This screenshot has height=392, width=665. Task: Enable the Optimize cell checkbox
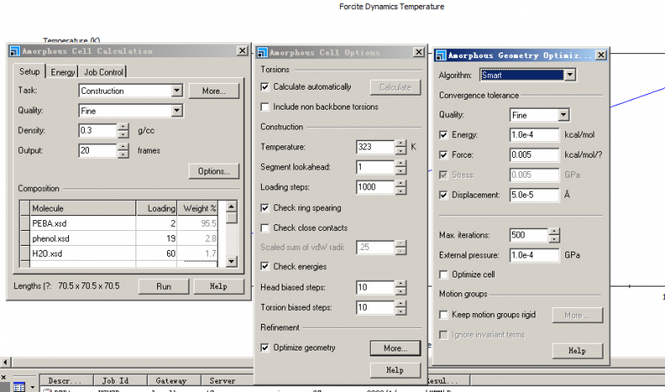pos(443,274)
